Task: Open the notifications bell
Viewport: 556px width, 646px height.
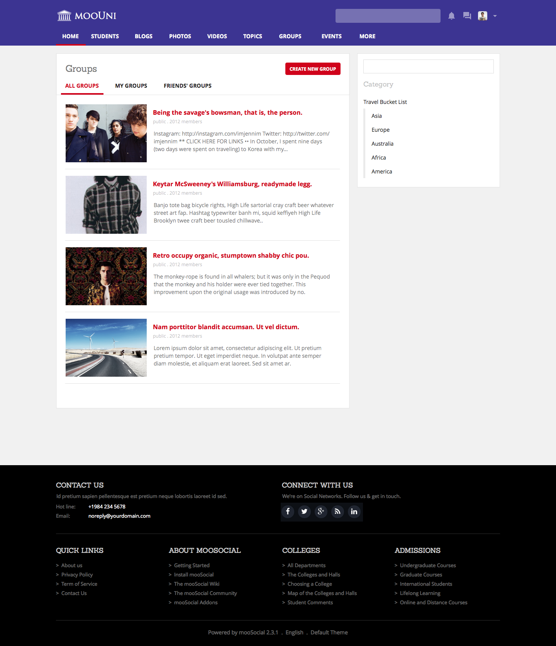Action: coord(451,16)
